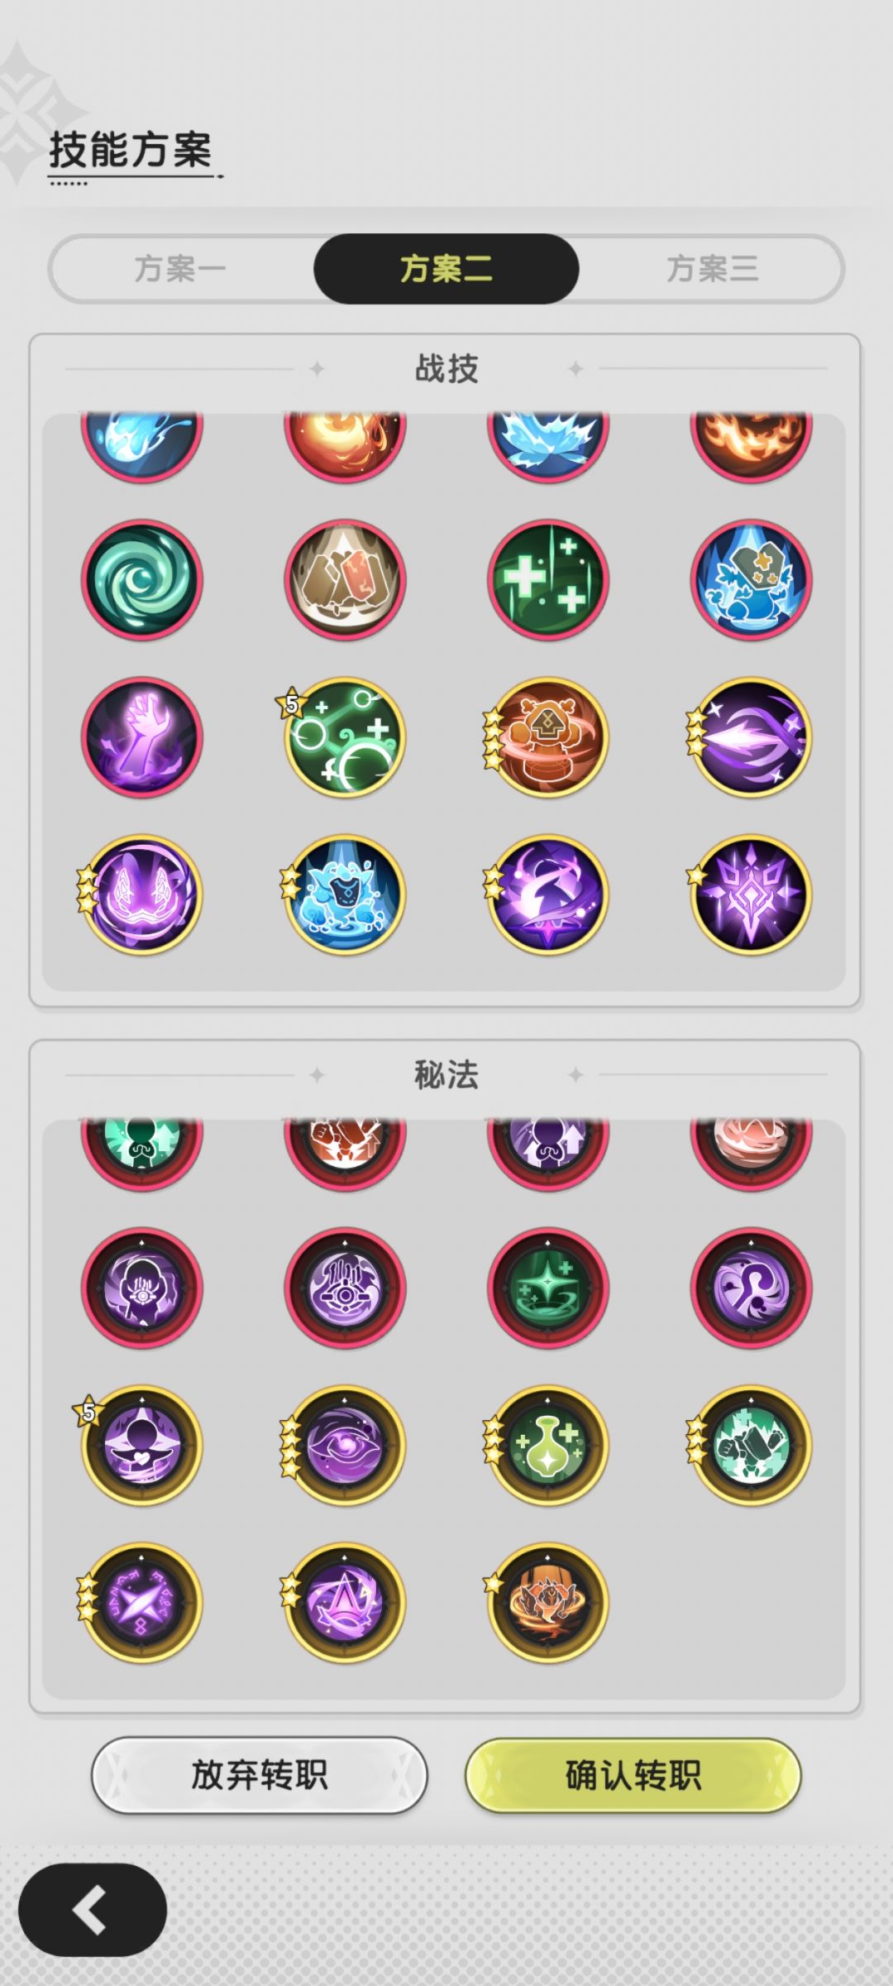
Task: Tap the purple frog face skill icon
Action: tap(141, 894)
